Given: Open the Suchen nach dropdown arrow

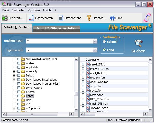Looking at the screenshot, I should 95,41.
